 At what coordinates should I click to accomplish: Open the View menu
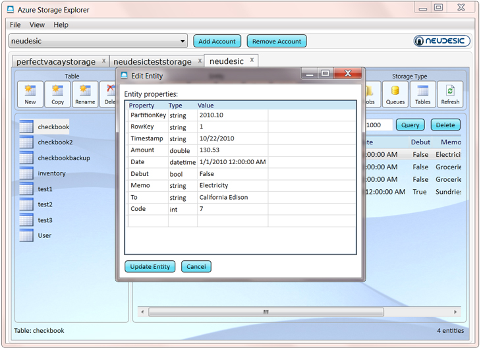point(37,25)
